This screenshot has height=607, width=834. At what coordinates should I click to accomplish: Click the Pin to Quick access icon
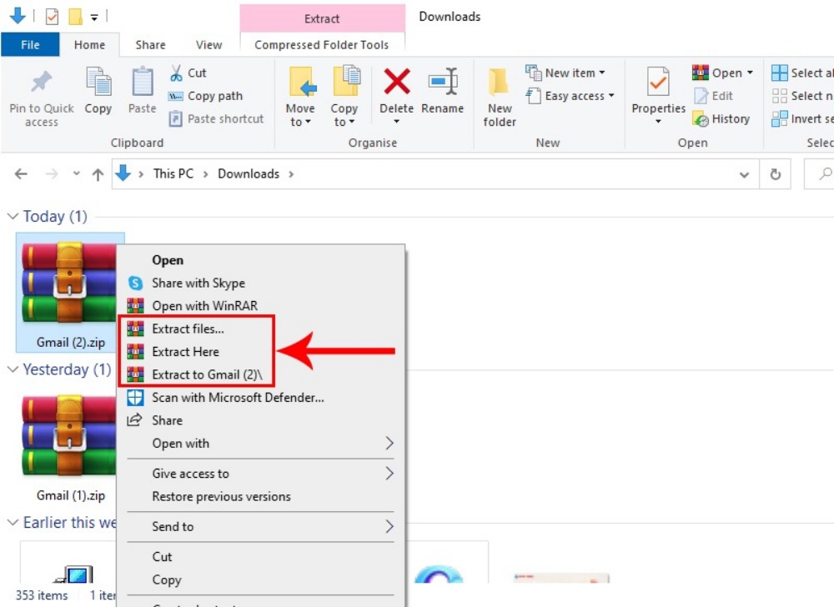[x=41, y=83]
